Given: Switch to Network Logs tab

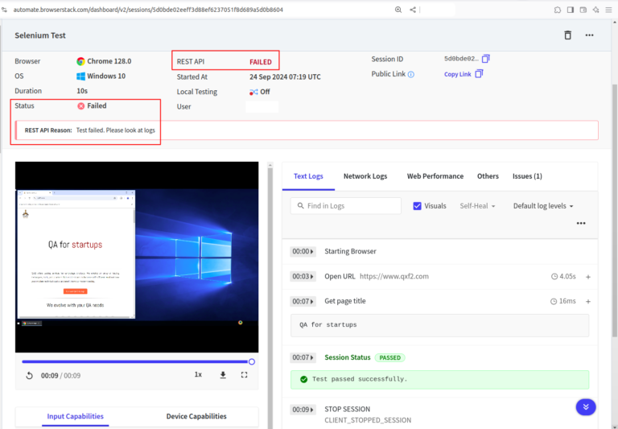Looking at the screenshot, I should (365, 176).
